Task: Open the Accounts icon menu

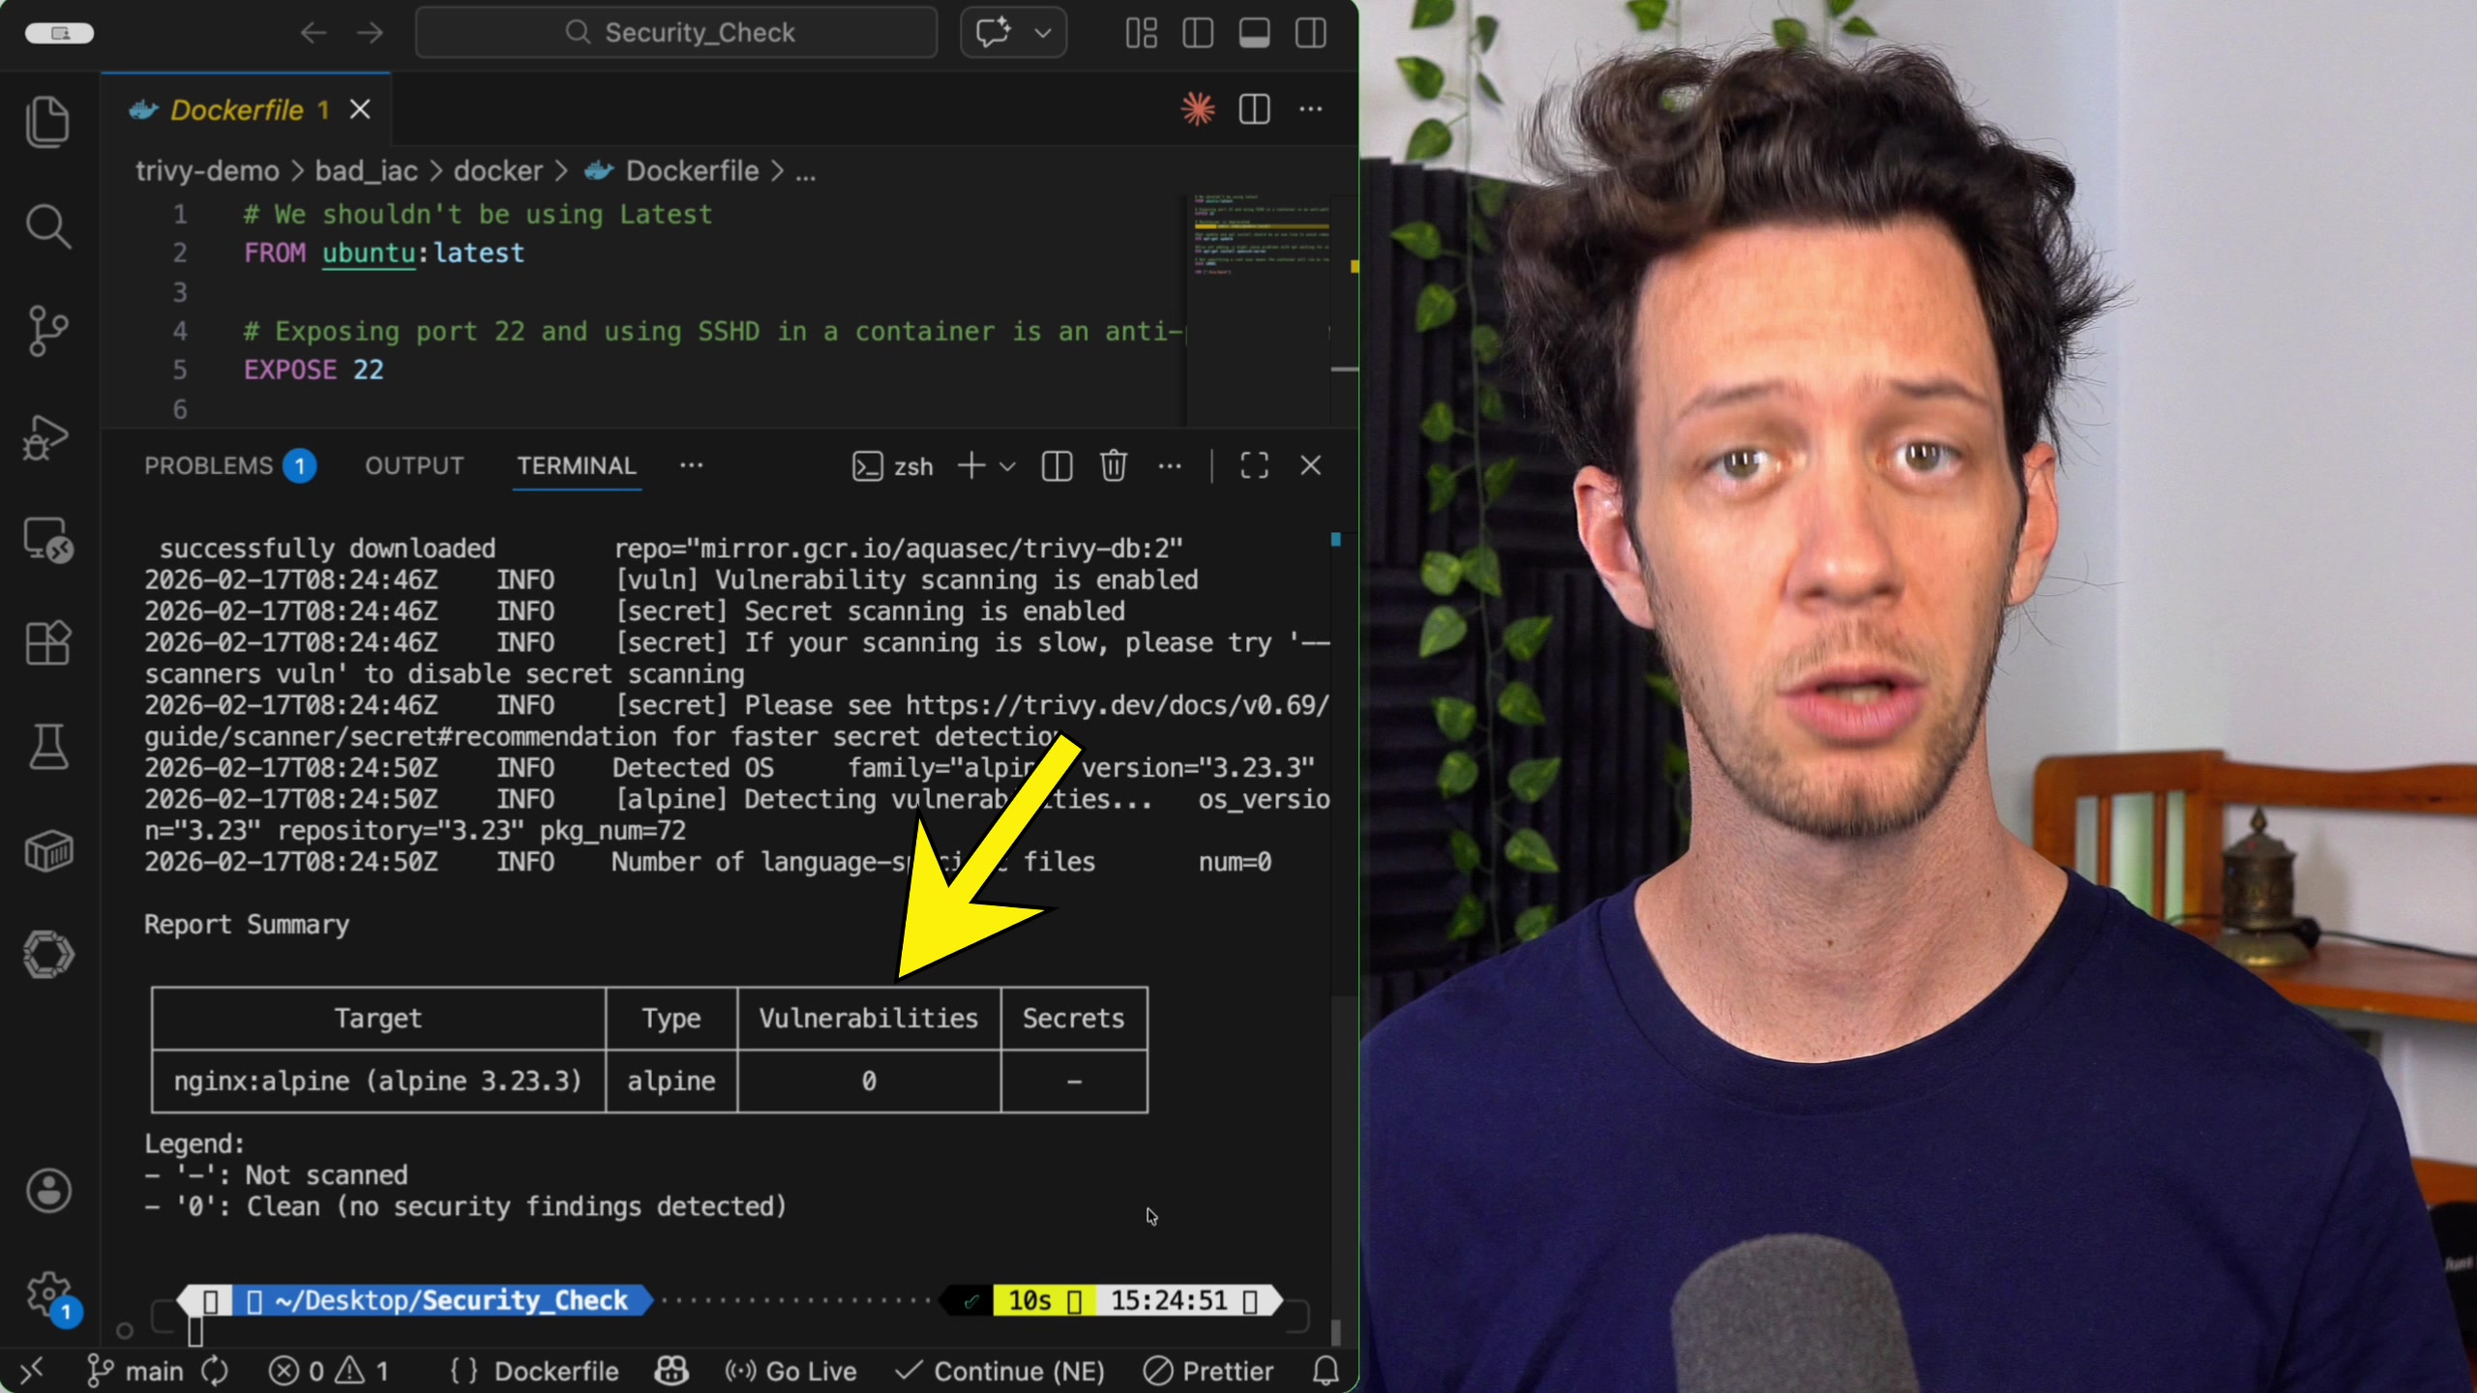Action: [x=47, y=1190]
